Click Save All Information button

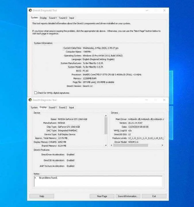click(128, 196)
